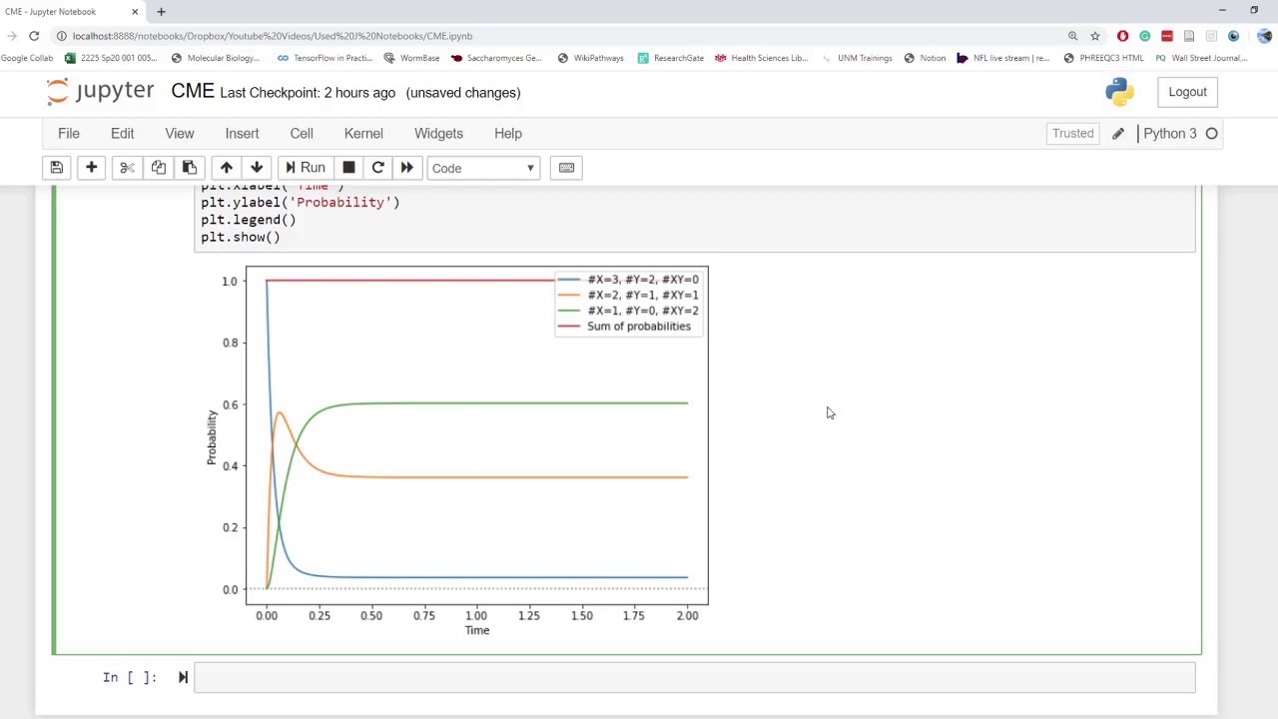
Task: Open the Wall Street Journal bookmark
Action: [x=1201, y=58]
